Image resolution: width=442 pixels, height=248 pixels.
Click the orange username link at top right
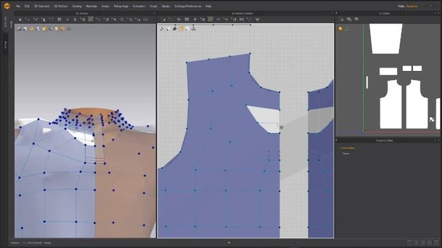pos(412,6)
